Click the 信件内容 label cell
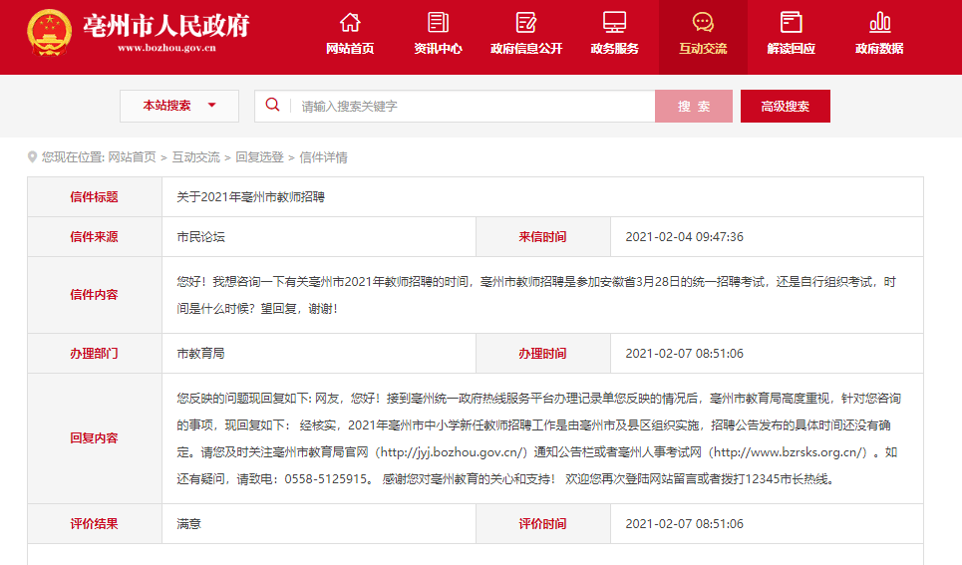962x565 pixels. pos(95,295)
